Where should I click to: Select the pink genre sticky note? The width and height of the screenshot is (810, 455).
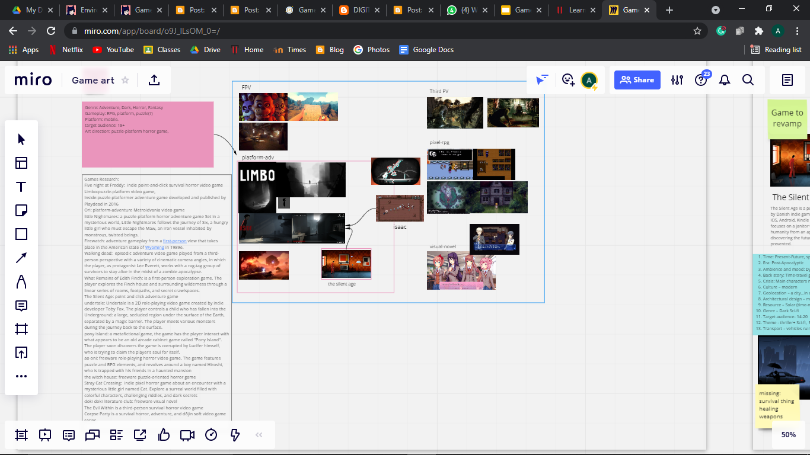pos(148,134)
